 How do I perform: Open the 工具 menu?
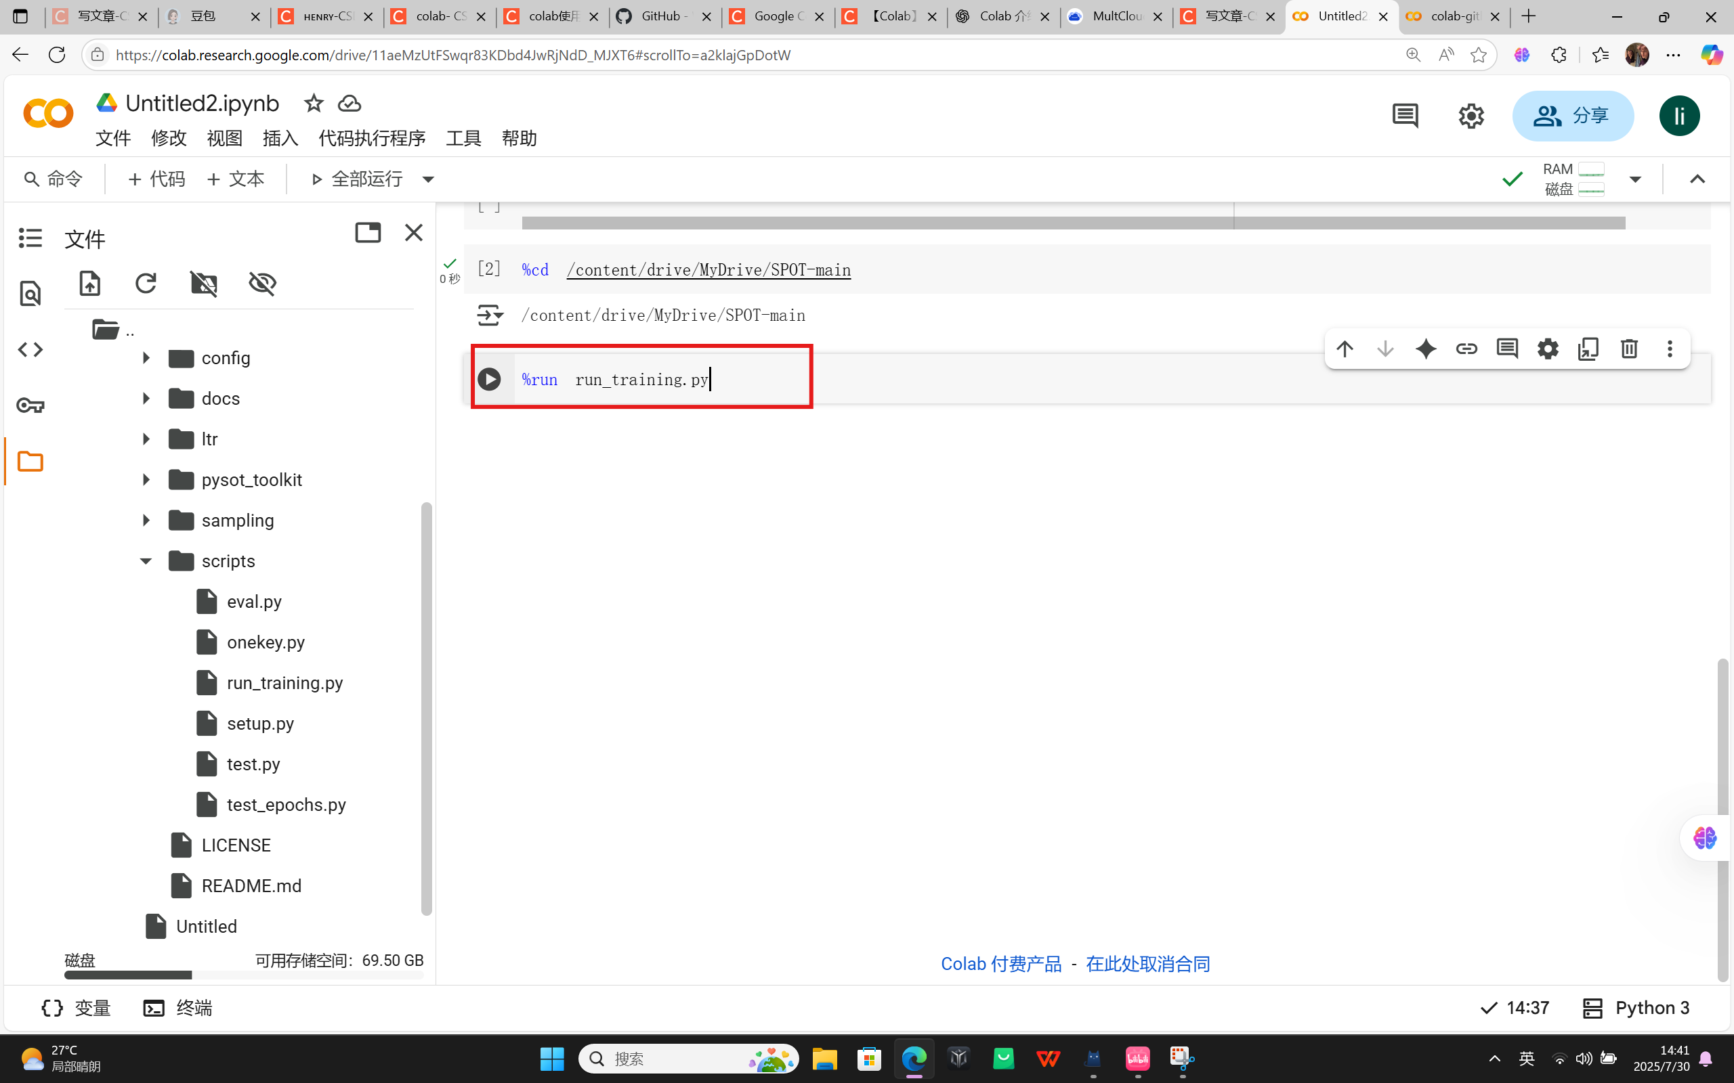[463, 137]
